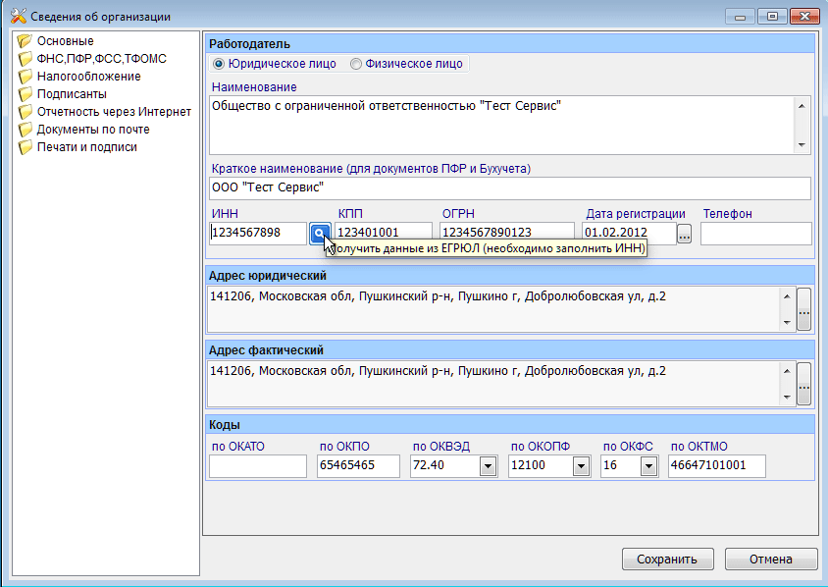This screenshot has width=828, height=587.
Task: Click the folder icon beside Отчетность через Интернет
Action: (x=25, y=112)
